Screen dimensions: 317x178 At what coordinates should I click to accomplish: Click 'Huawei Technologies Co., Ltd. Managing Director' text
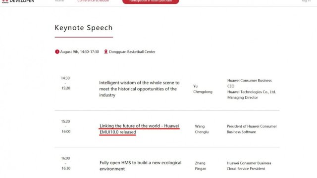tap(252, 94)
